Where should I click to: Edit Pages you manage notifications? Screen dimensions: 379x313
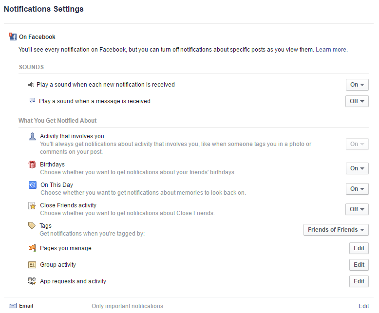click(359, 248)
